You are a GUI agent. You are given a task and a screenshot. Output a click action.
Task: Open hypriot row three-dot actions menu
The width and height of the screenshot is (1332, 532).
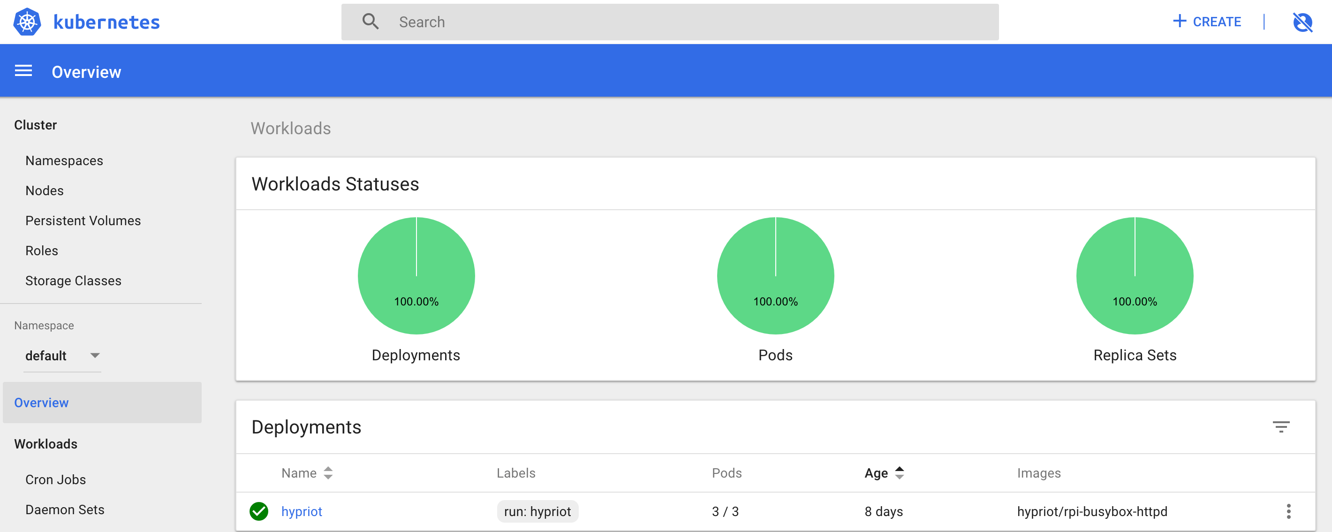[1288, 511]
